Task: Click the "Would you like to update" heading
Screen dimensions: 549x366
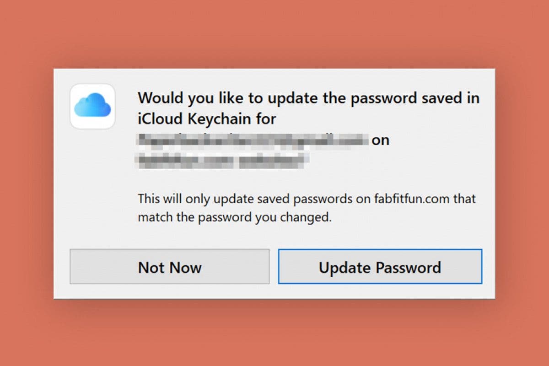Action: pyautogui.click(x=309, y=98)
